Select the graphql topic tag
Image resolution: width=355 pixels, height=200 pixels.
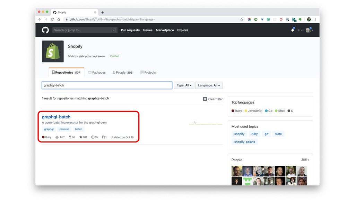tap(49, 129)
